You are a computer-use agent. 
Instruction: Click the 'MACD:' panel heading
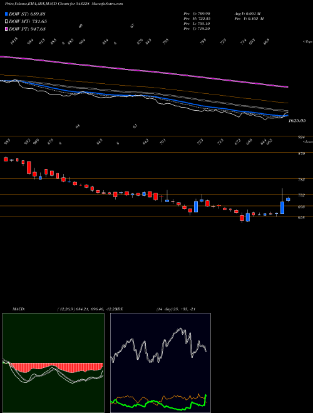18,309
